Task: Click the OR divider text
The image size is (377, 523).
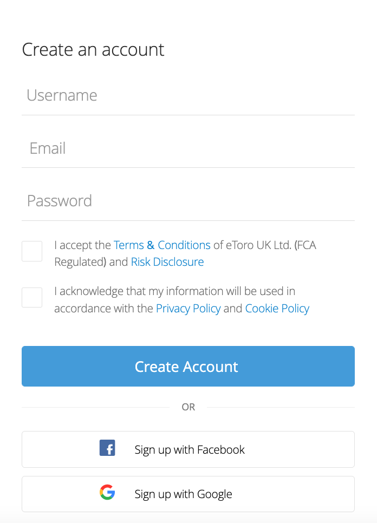Action: coord(188,407)
